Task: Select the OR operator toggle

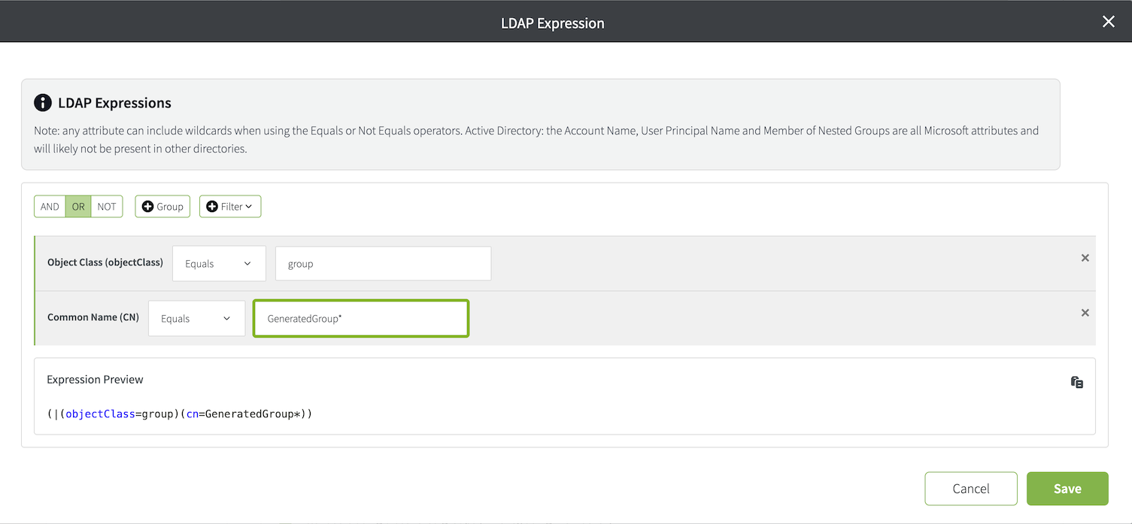Action: coord(78,207)
